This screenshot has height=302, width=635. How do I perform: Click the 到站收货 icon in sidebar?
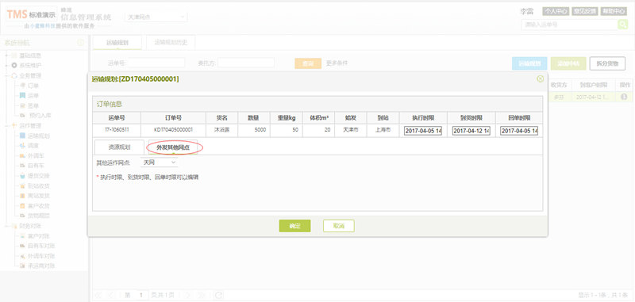click(23, 185)
